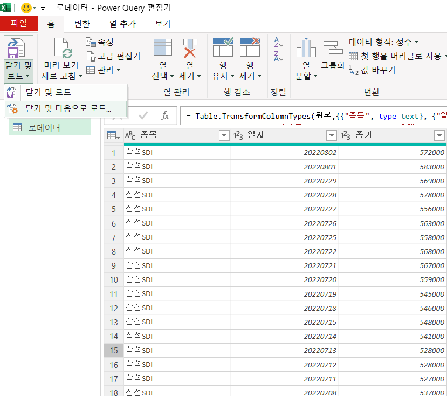
Task: Click the cell with date 20220802
Action: tap(285, 152)
